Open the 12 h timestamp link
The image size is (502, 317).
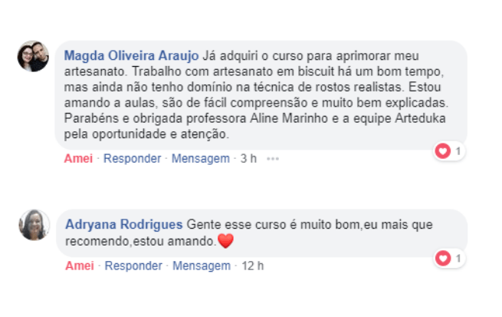(252, 266)
